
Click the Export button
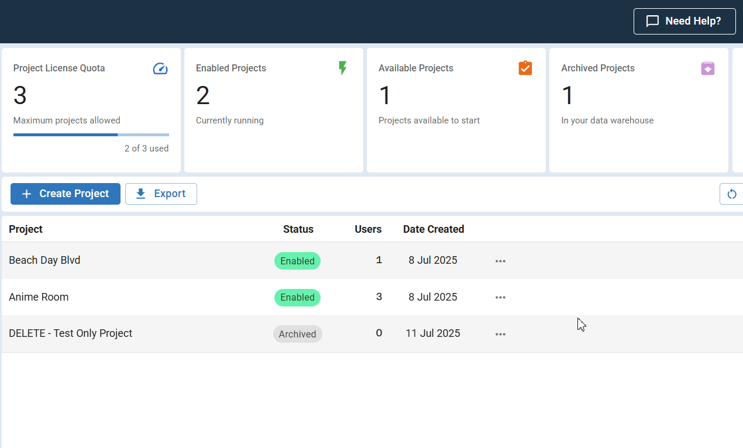click(161, 194)
